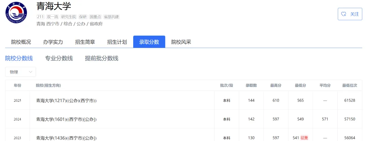This screenshot has height=141, width=367.
Task: Open the 院校概况 tab
Action: pyautogui.click(x=21, y=42)
